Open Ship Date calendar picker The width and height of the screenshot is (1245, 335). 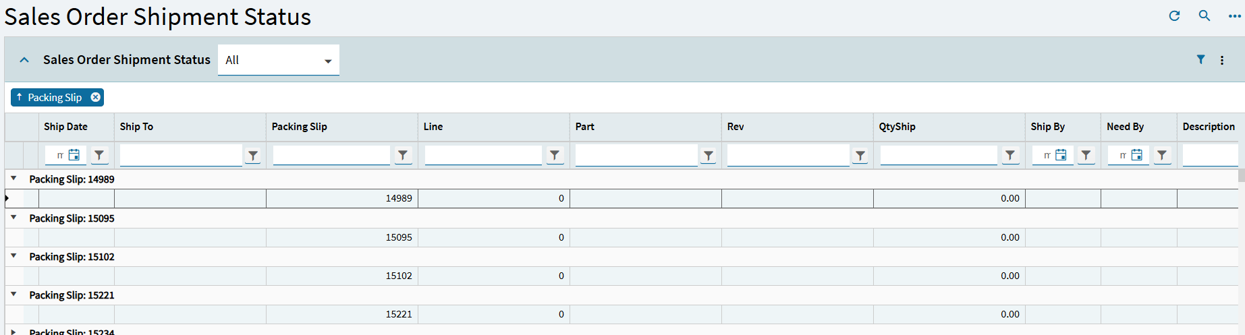coord(74,155)
